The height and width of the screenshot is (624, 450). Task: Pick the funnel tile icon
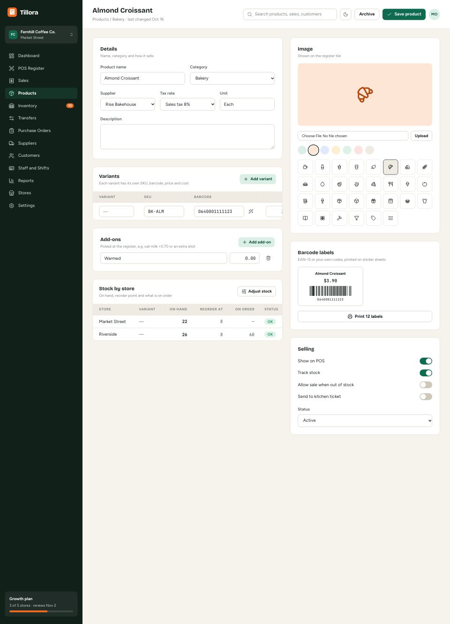click(x=356, y=218)
